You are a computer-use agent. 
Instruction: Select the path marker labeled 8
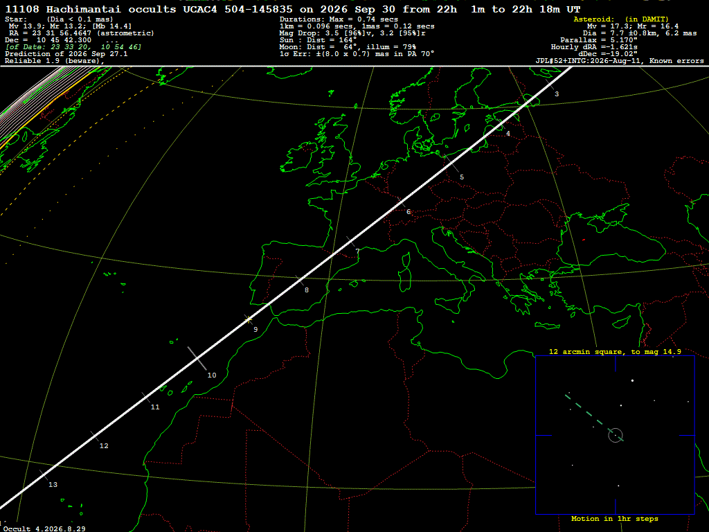click(307, 290)
